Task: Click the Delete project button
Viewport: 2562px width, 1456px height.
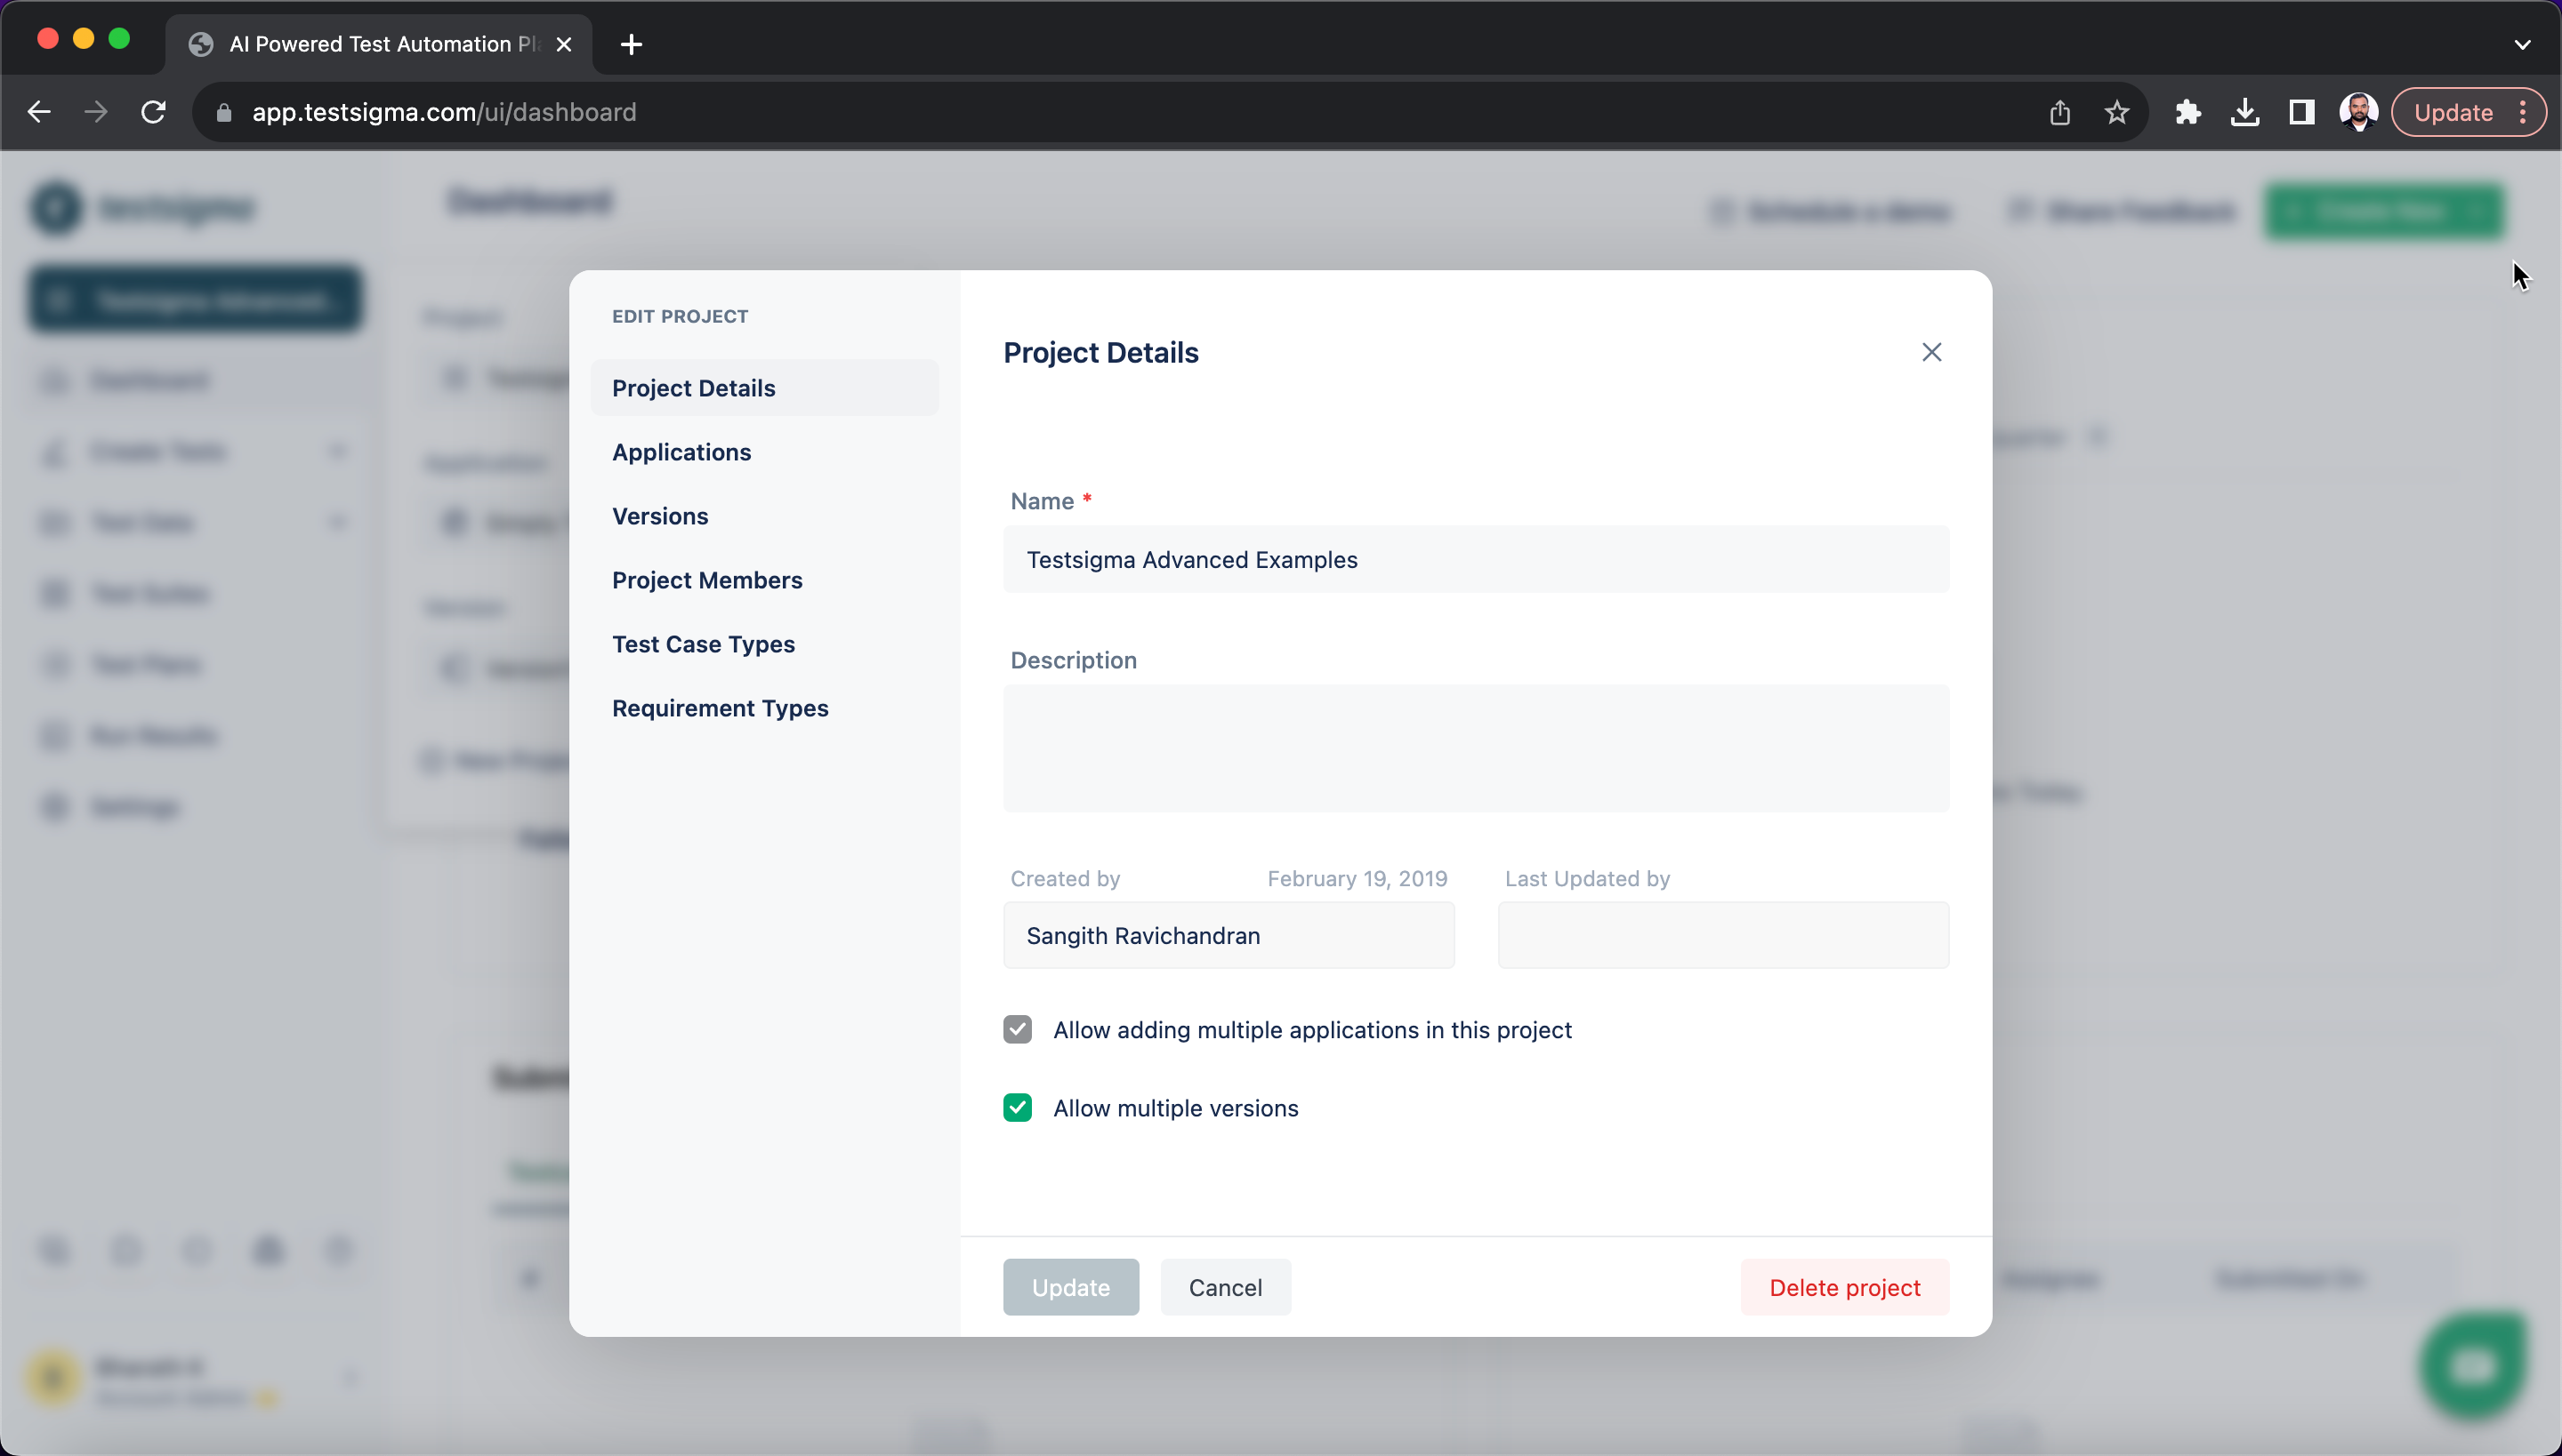Action: (1844, 1287)
